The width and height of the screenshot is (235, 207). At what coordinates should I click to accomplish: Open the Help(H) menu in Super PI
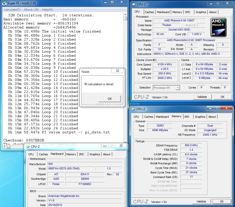click(47, 10)
